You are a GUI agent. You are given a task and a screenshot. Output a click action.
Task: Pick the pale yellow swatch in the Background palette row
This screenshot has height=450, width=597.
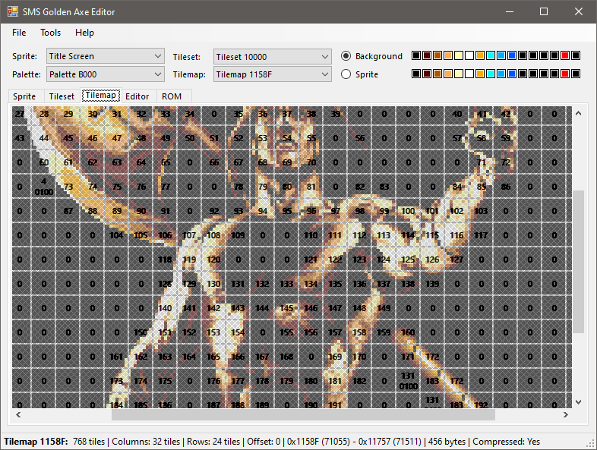click(459, 56)
